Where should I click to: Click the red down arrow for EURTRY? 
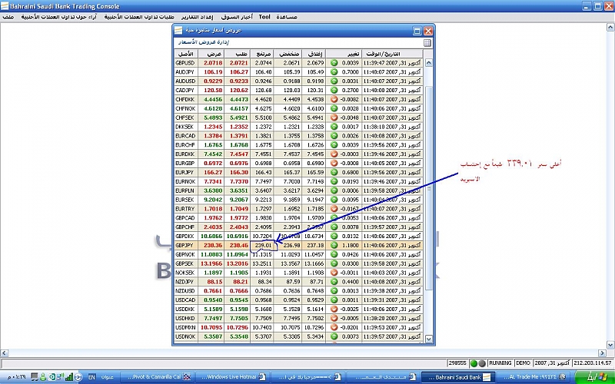[x=334, y=208]
